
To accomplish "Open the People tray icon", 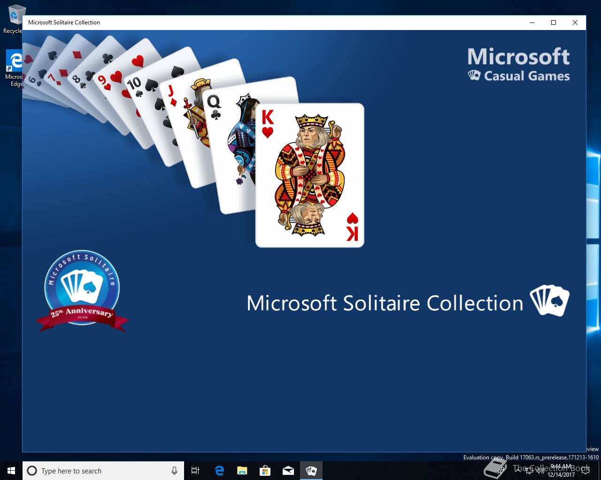I will [x=501, y=471].
